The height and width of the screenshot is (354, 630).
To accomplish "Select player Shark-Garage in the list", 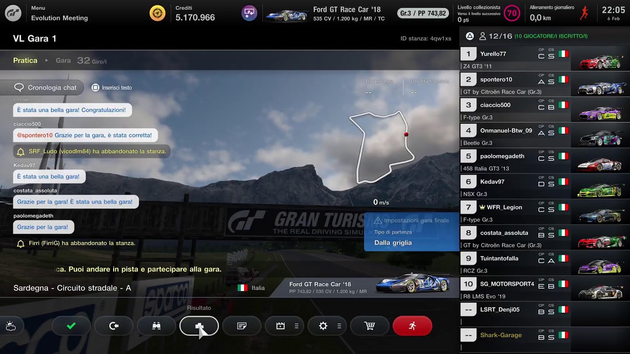I will 545,340.
